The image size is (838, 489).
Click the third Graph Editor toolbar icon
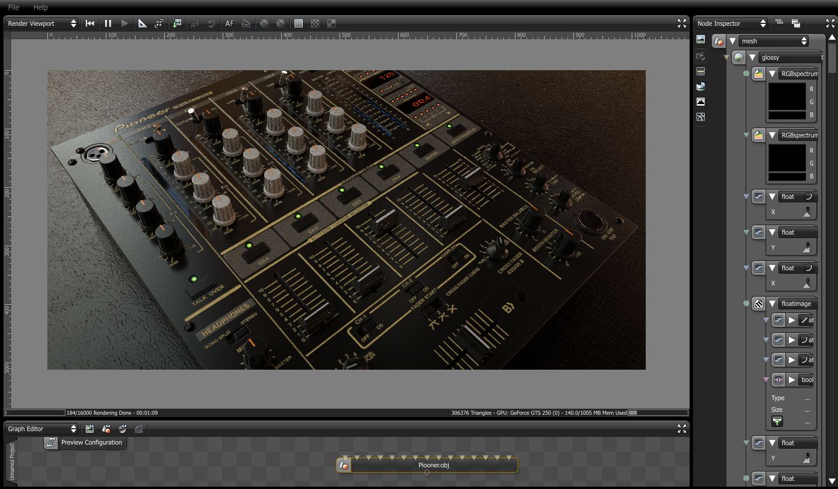[123, 429]
